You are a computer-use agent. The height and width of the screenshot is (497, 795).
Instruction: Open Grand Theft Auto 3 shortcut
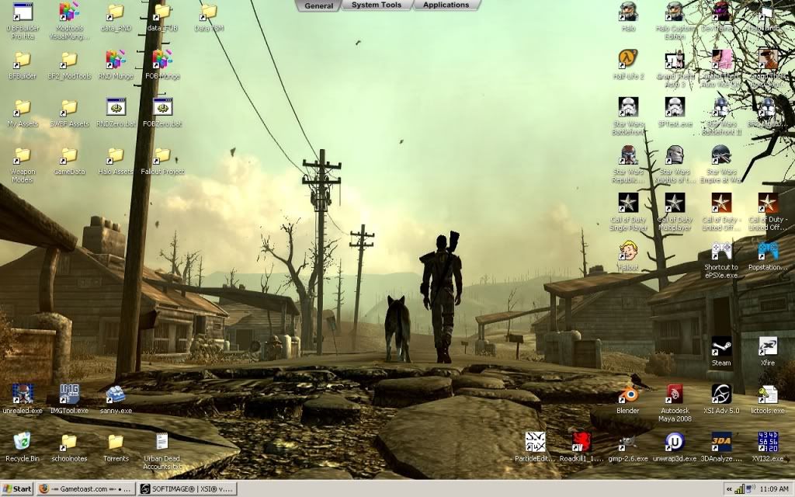675,68
